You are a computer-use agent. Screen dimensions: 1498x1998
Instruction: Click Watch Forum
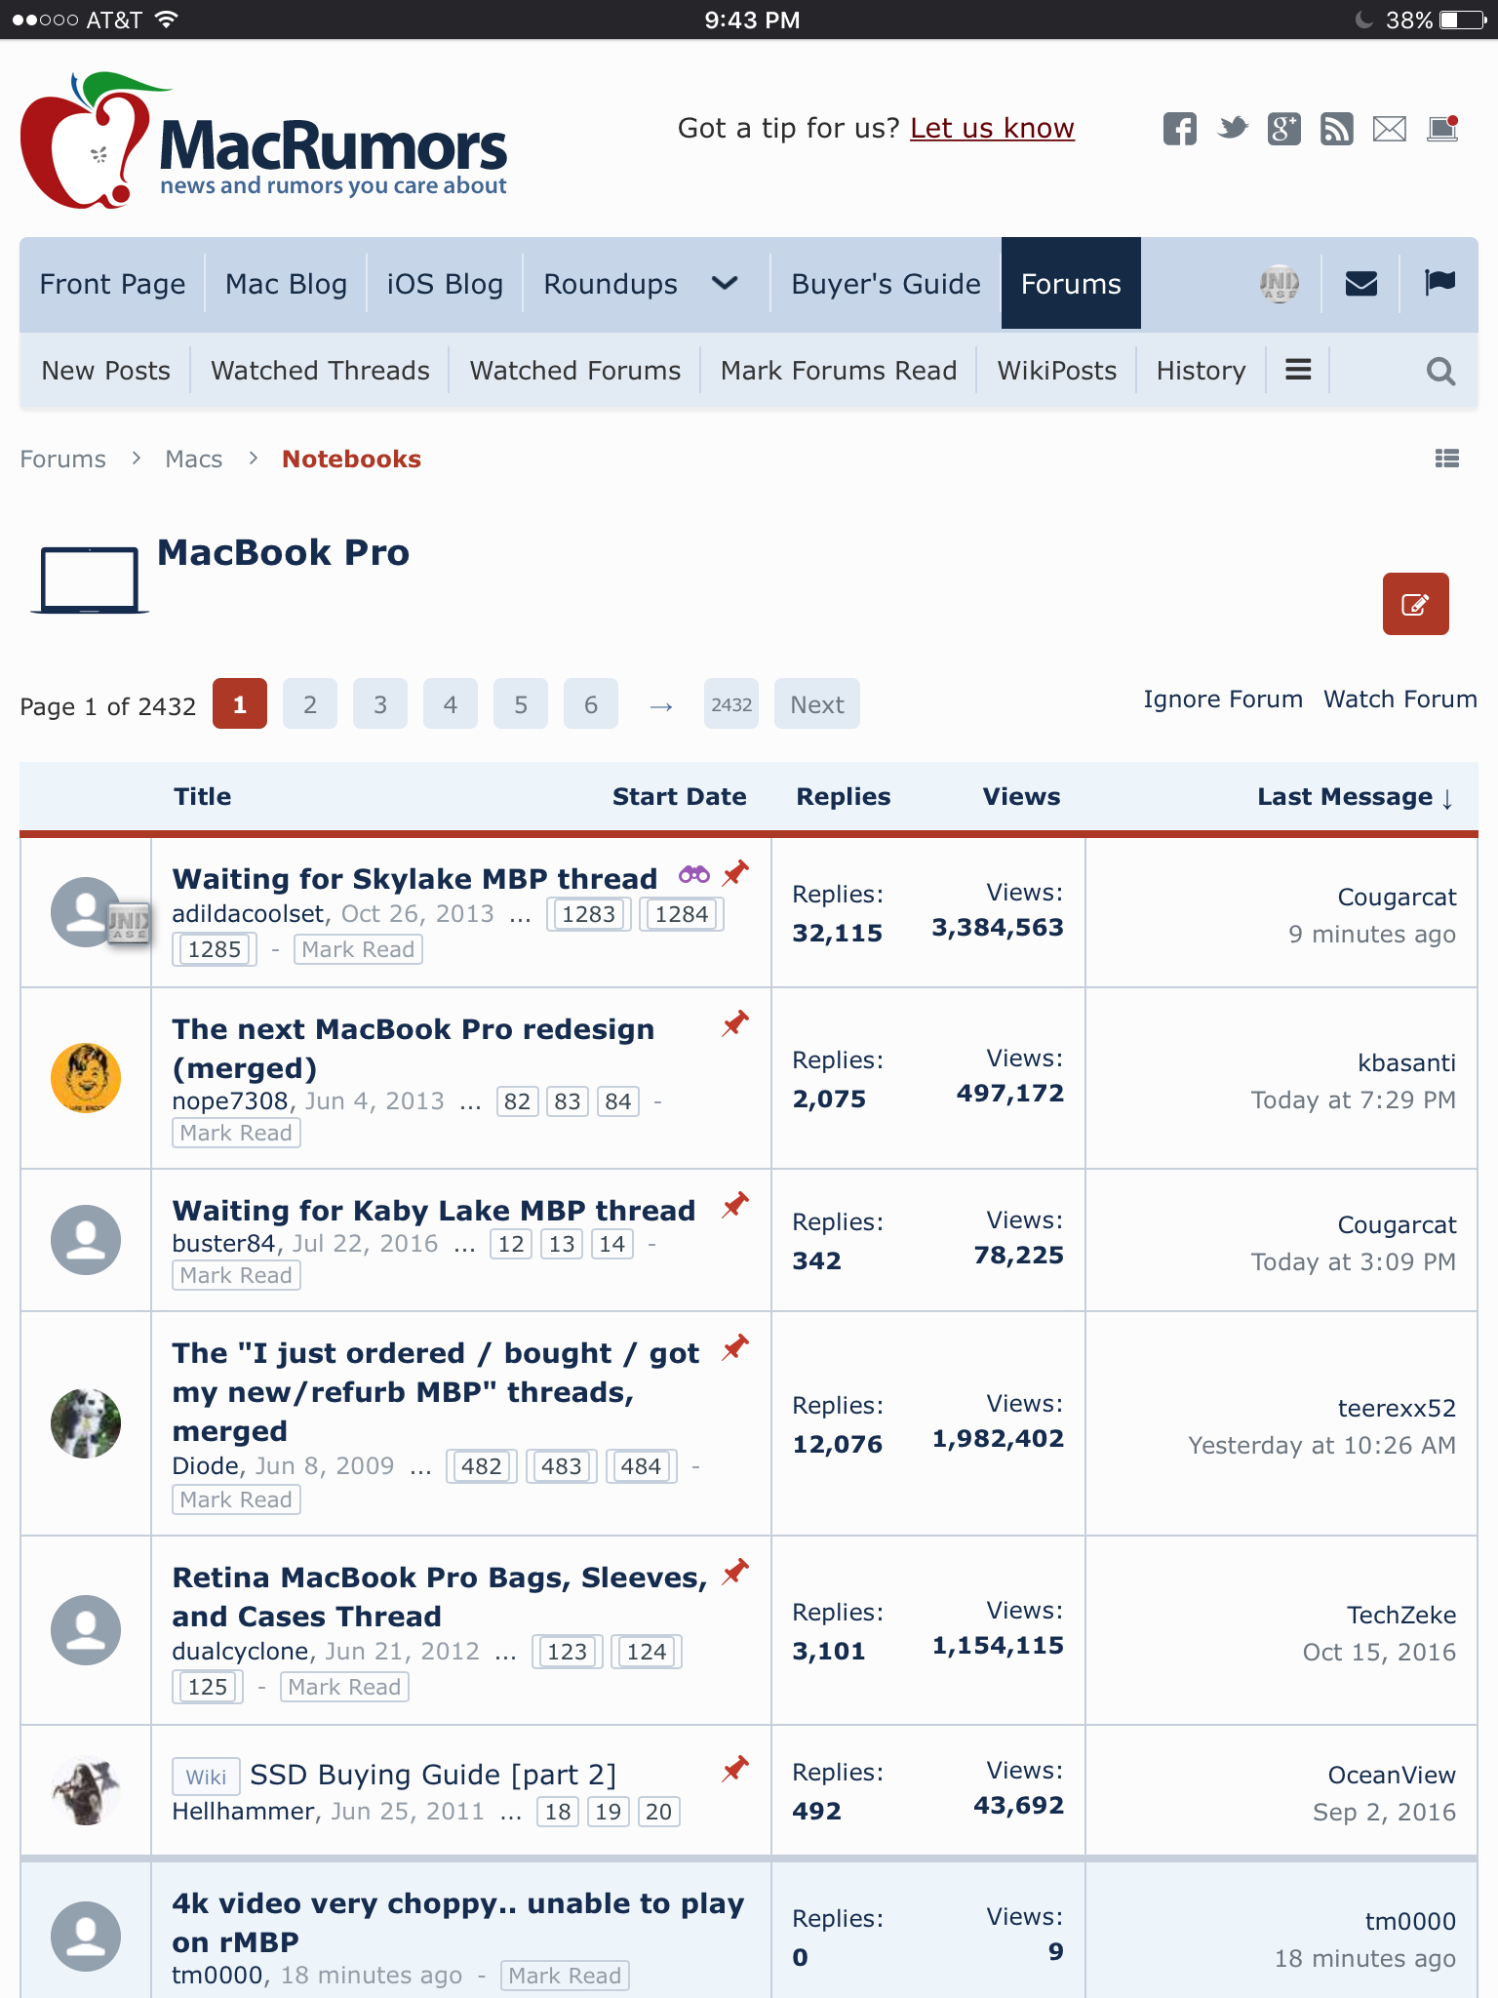(1399, 699)
